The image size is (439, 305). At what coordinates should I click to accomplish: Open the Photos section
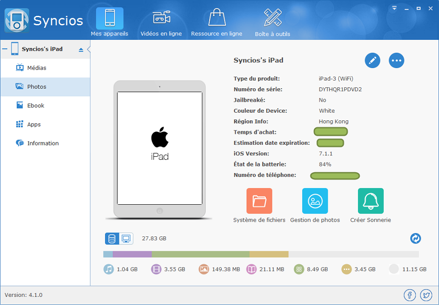point(46,87)
